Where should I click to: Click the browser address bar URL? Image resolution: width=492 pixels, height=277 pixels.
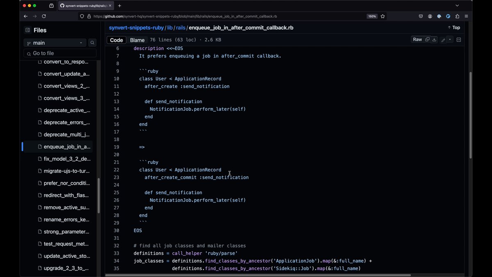185,16
